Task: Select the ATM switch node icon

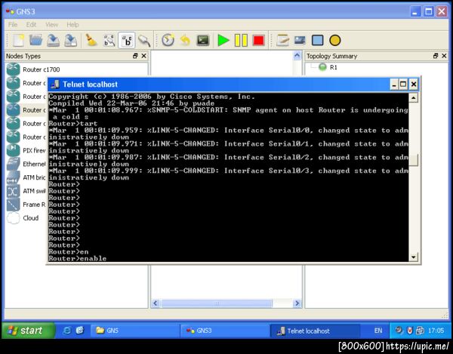Action: (x=14, y=191)
